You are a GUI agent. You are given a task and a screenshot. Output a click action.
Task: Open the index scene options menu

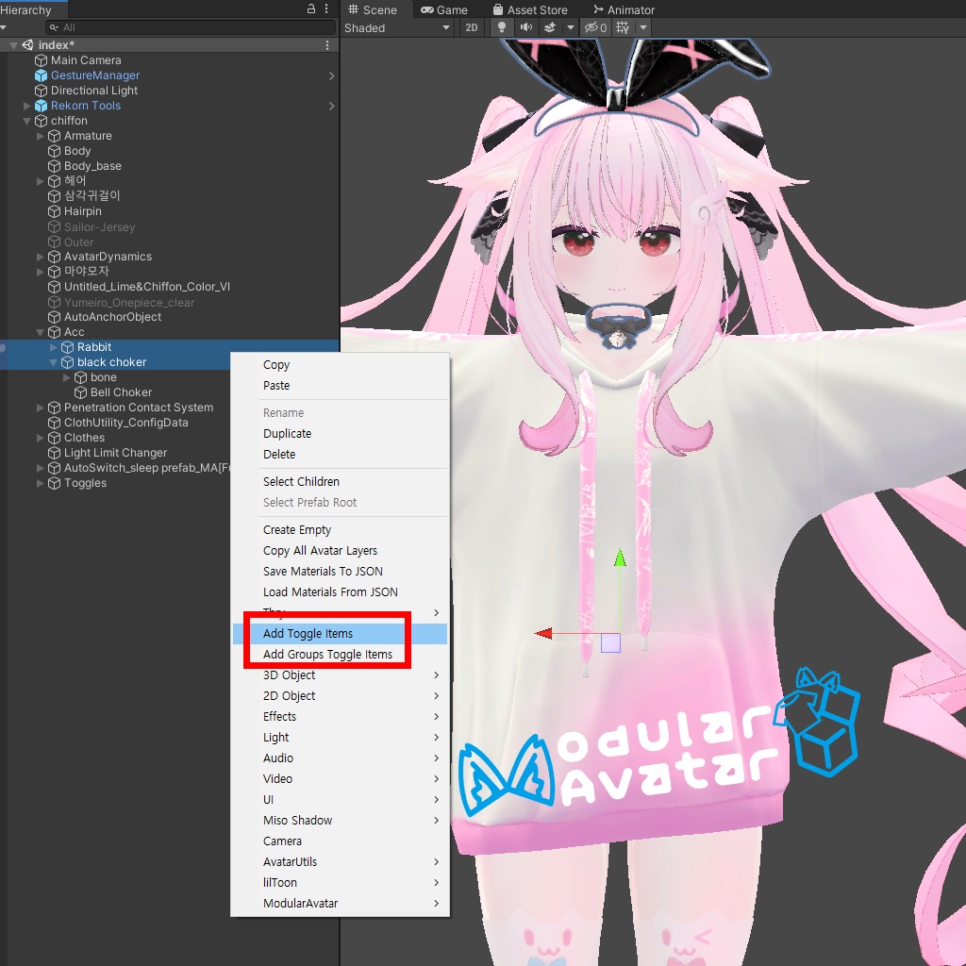click(327, 45)
